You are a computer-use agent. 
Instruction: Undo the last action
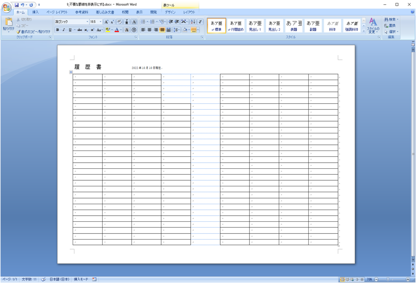(23, 5)
